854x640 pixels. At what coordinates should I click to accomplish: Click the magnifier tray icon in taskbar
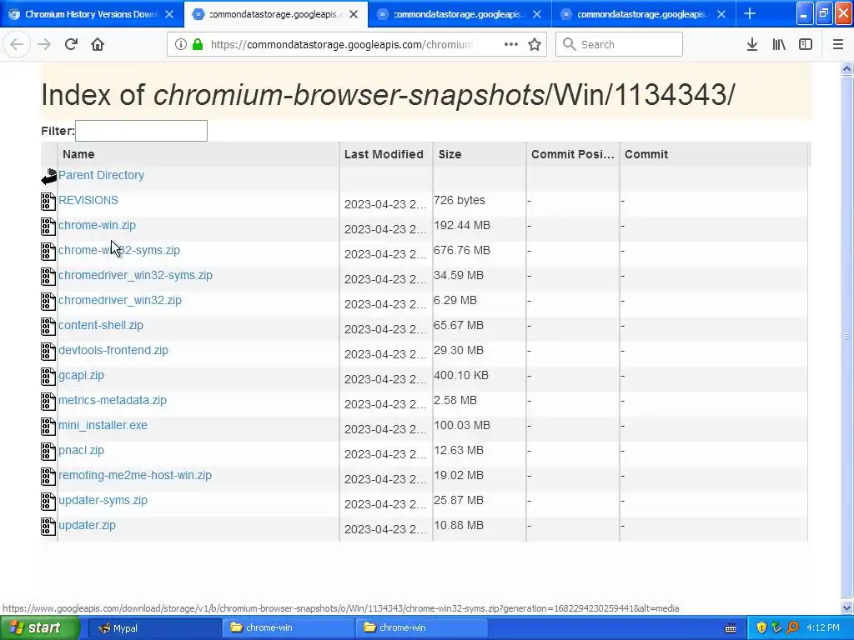pos(792,627)
